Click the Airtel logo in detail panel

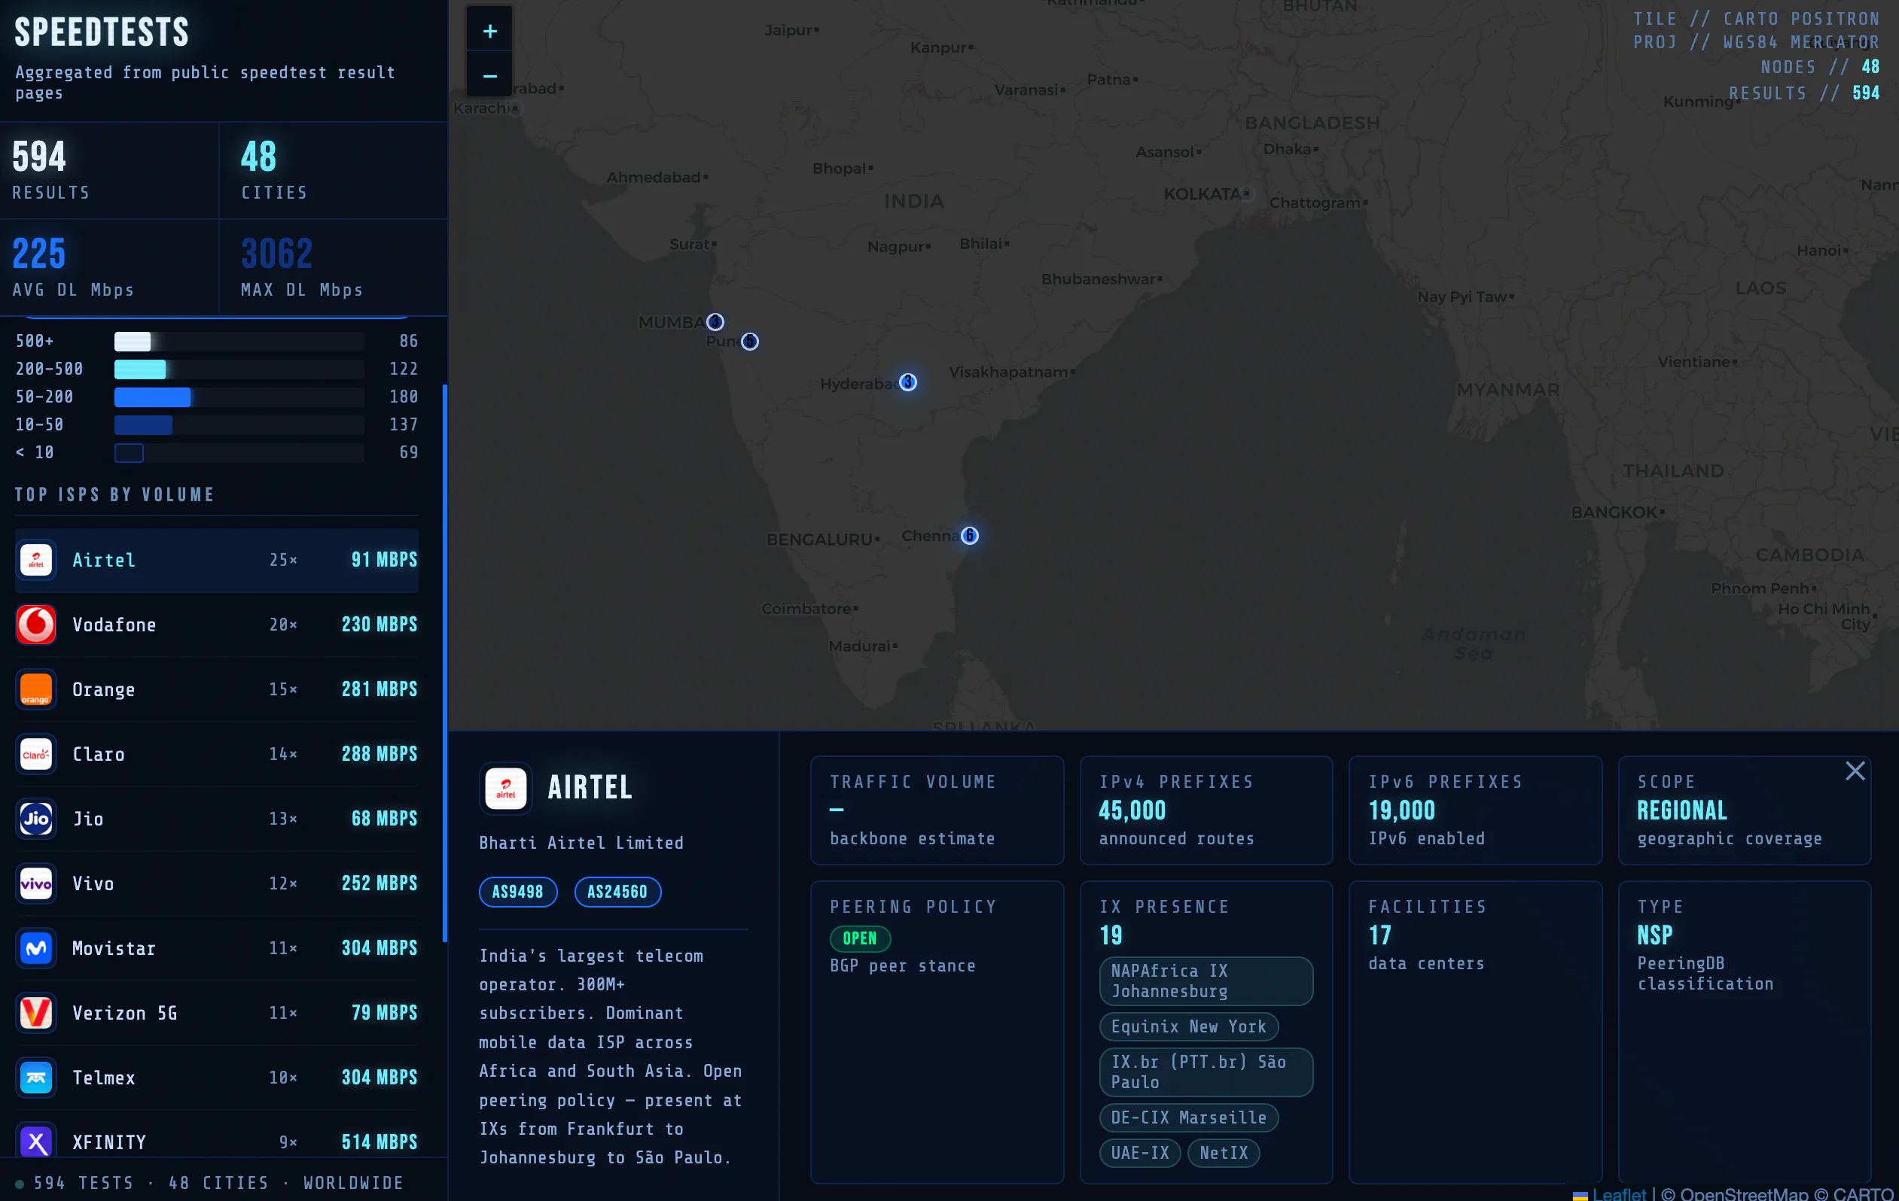click(x=505, y=788)
